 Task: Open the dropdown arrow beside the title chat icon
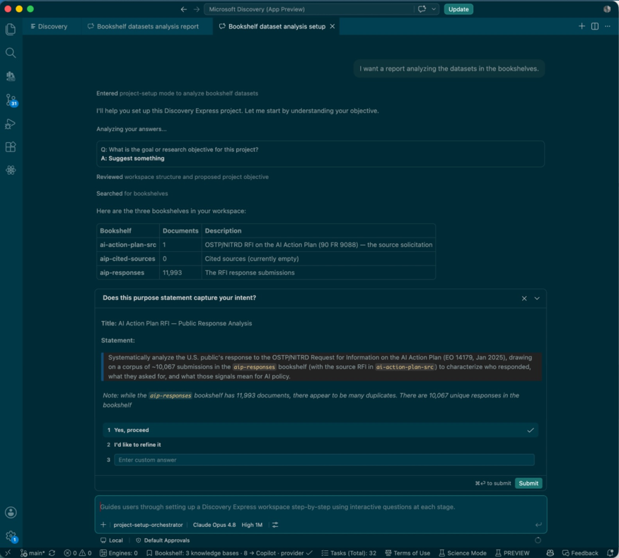[x=434, y=9]
